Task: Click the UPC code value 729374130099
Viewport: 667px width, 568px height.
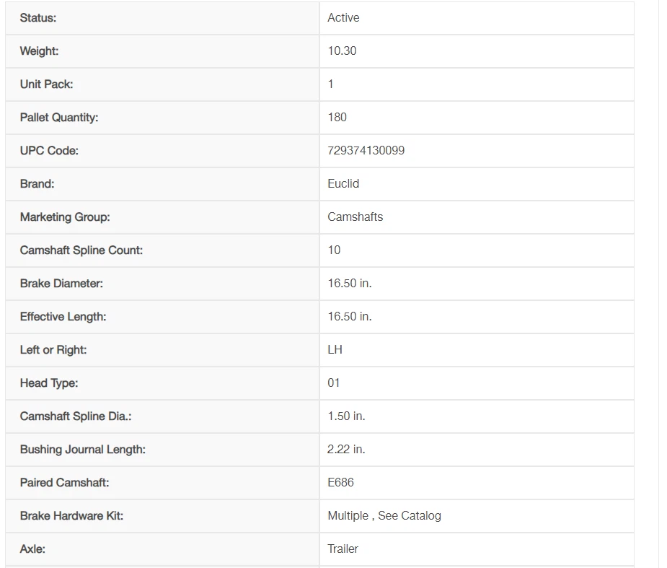Action: [x=366, y=151]
